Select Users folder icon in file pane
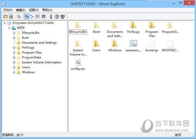 coord(96,43)
